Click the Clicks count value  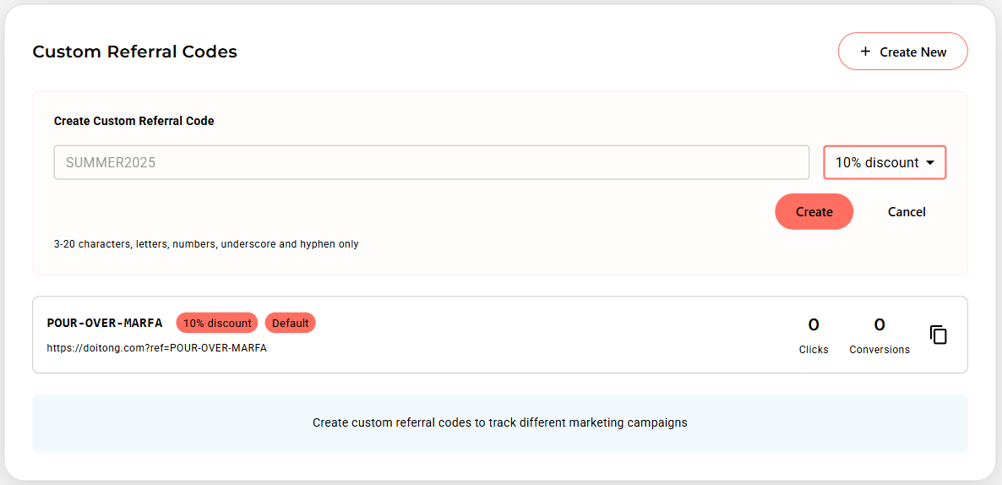point(814,325)
